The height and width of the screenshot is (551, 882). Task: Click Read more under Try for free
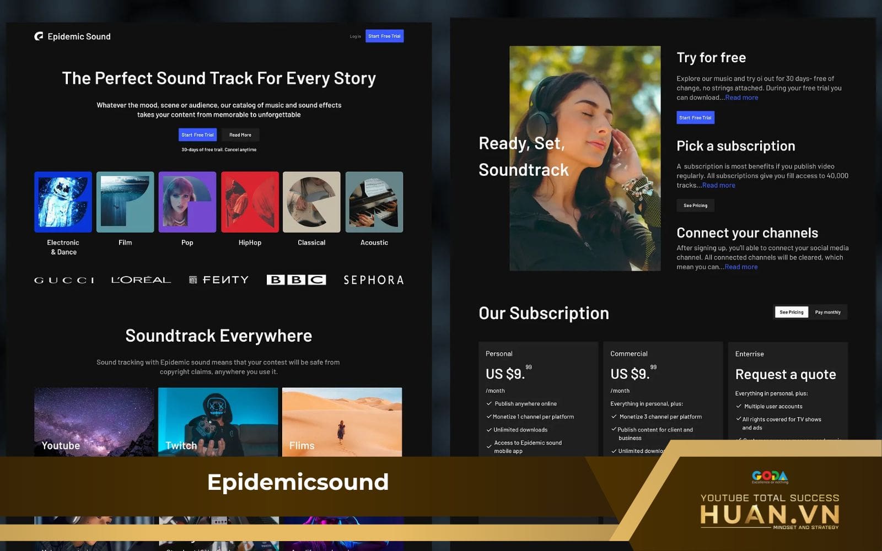coord(741,98)
